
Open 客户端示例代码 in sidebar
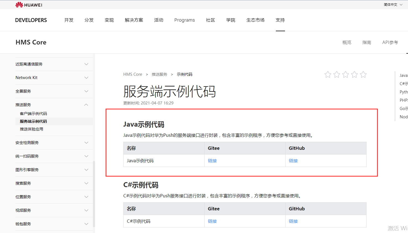pyautogui.click(x=33, y=114)
